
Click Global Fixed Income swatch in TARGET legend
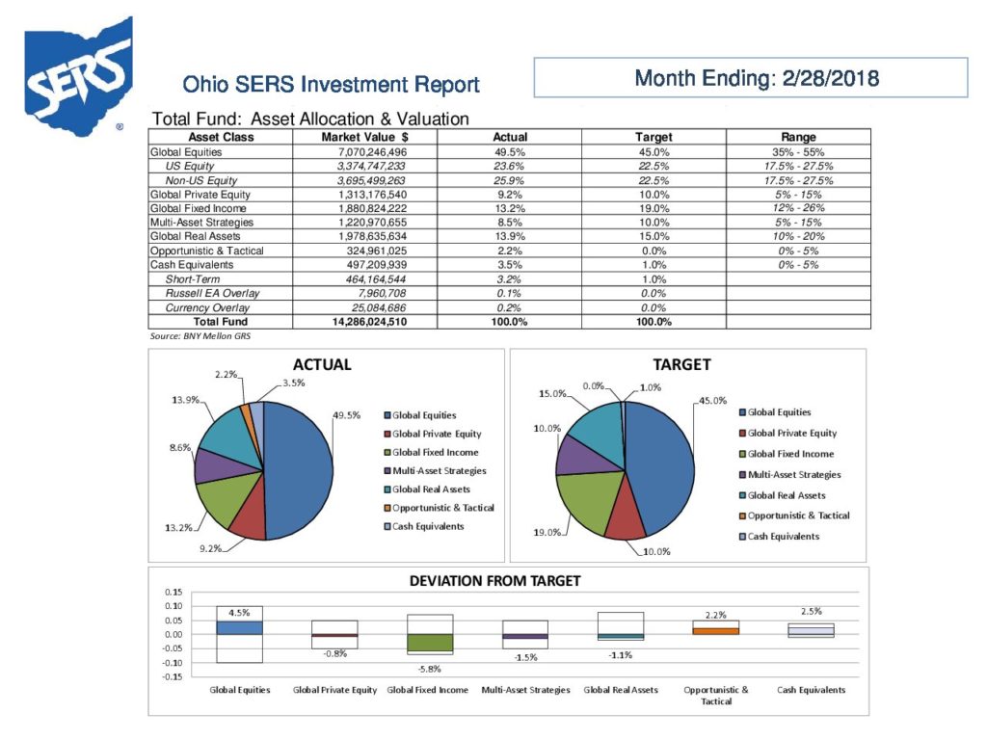coord(741,454)
